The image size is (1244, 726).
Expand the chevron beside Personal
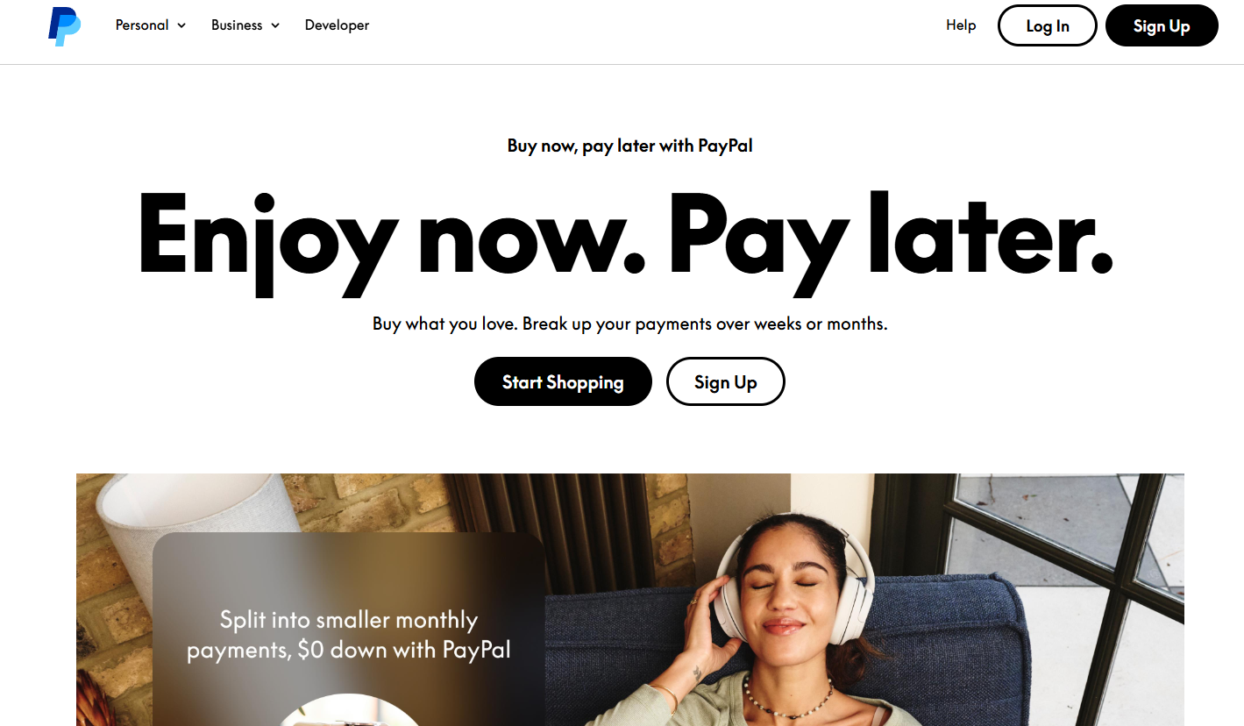click(181, 25)
